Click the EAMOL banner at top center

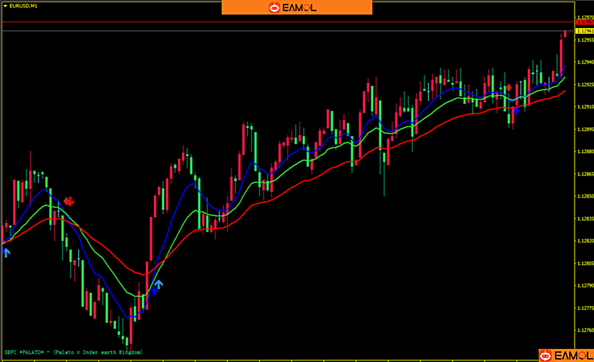tap(296, 8)
